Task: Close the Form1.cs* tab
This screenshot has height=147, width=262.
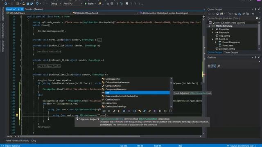Action: [x=22, y=9]
